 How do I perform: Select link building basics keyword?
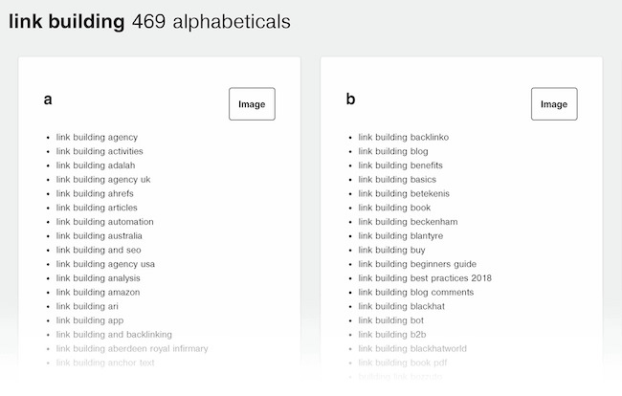[397, 179]
